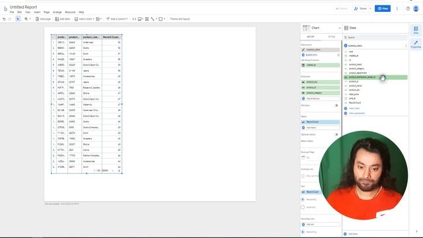Open the Edit menu
423x238 pixels.
(19, 12)
